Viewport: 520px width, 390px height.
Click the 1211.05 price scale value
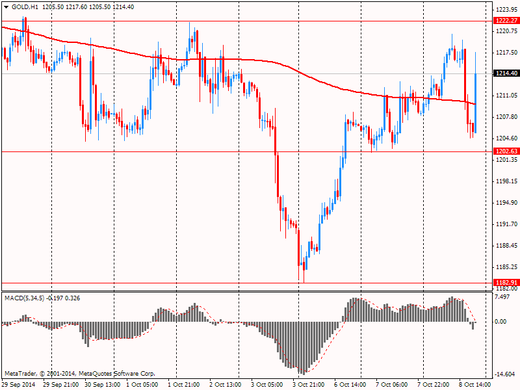506,96
